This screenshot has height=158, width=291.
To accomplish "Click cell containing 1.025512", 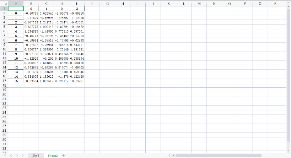I will 46,81.
